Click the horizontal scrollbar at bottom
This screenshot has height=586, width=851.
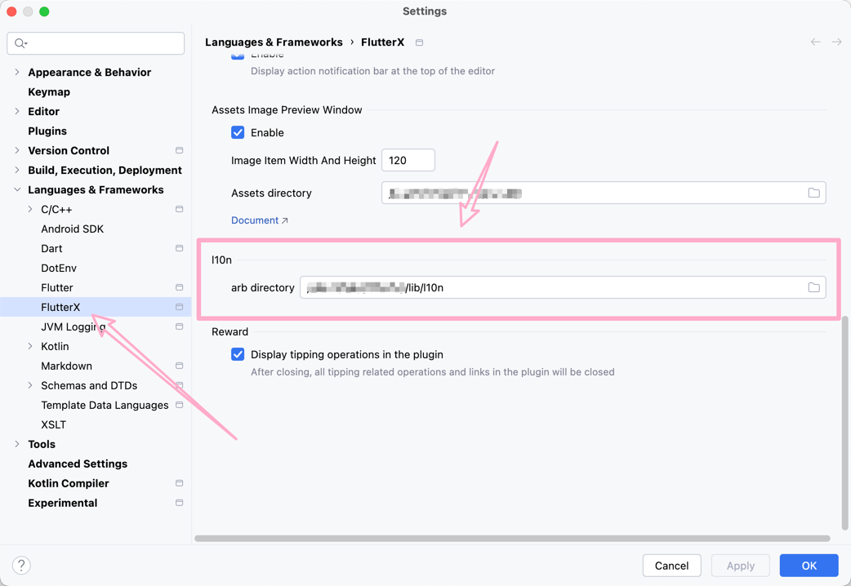point(512,538)
